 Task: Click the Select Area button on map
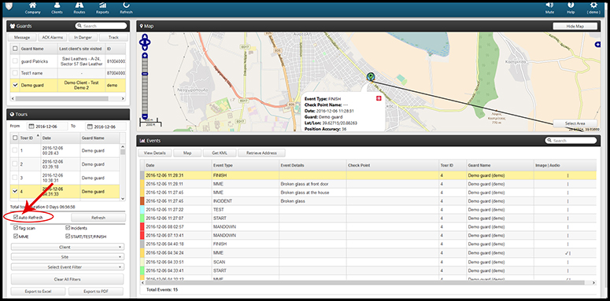tap(575, 123)
